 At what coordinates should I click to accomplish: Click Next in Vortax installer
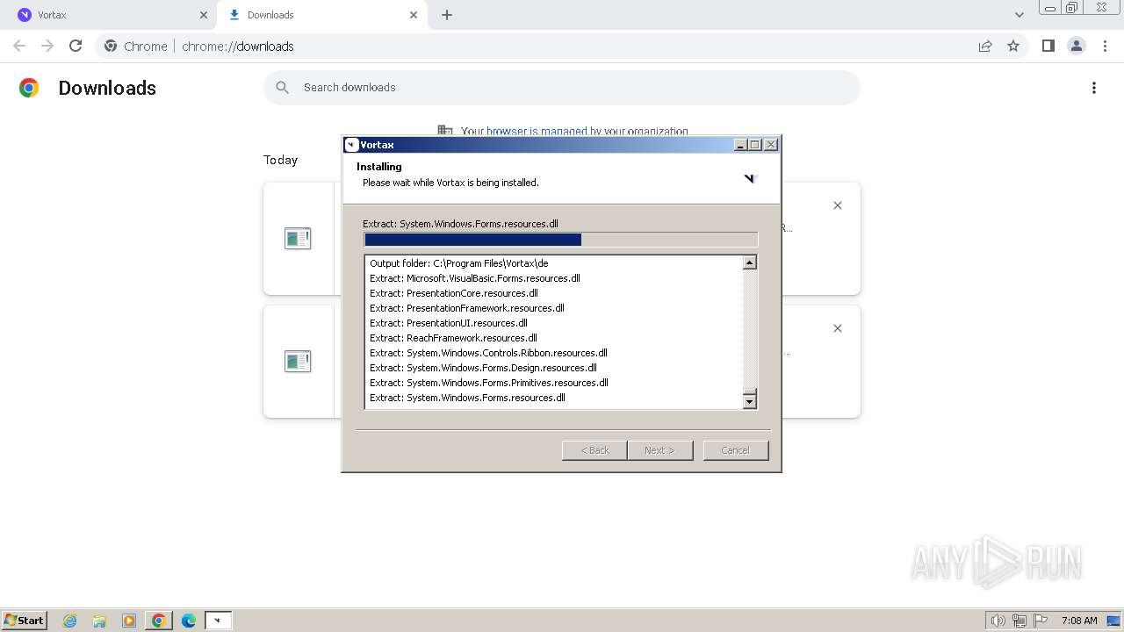pos(660,450)
